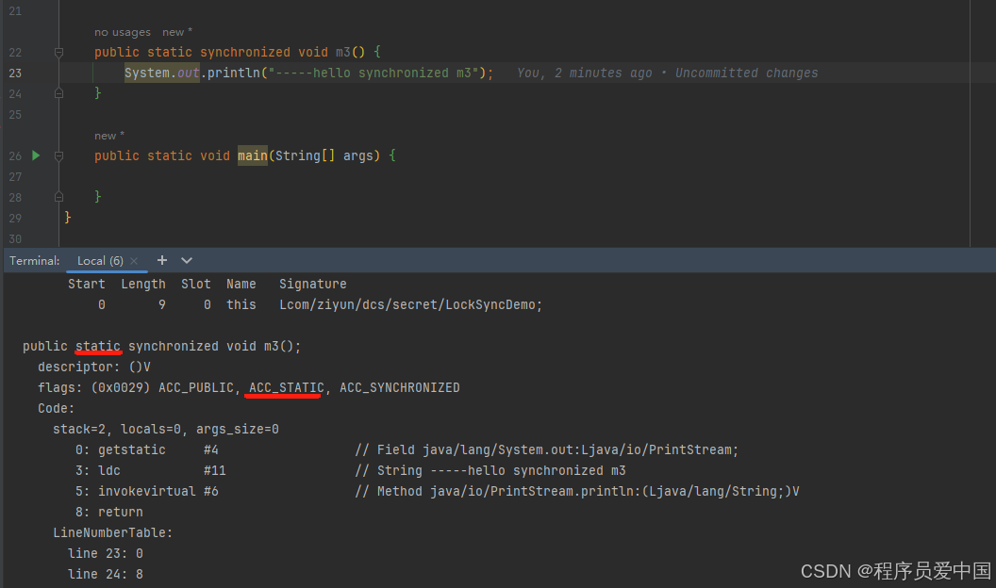Click fold end marker on line 24
The image size is (996, 588).
58,93
